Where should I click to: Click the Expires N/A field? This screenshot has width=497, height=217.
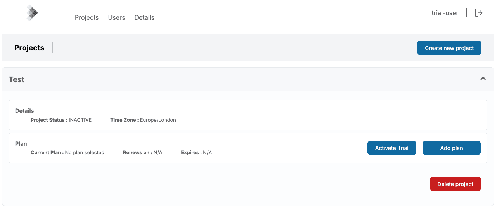207,153
